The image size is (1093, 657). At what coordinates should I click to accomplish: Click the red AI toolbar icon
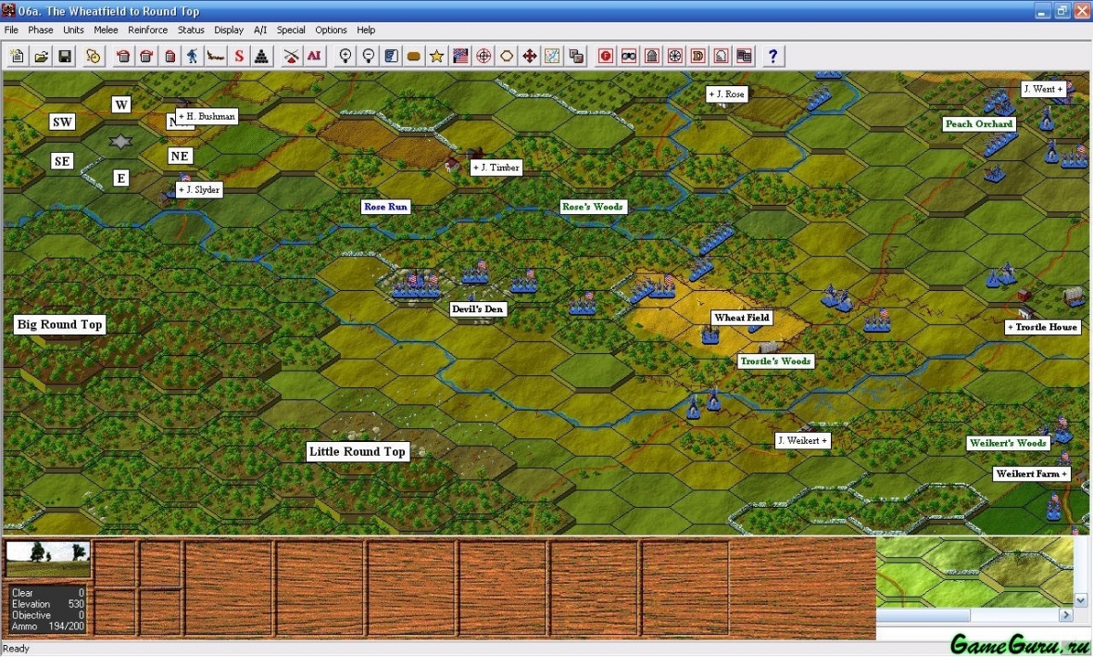[x=314, y=57]
